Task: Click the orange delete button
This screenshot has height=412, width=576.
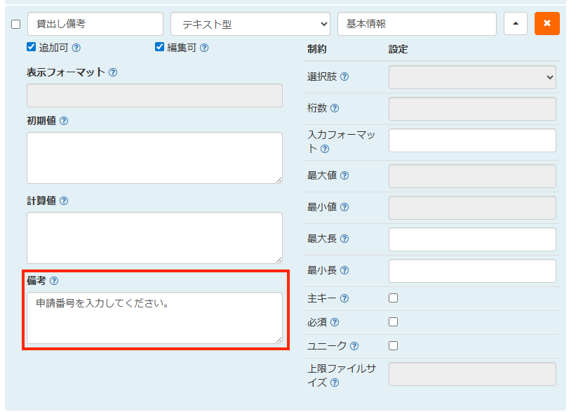Action: point(547,23)
